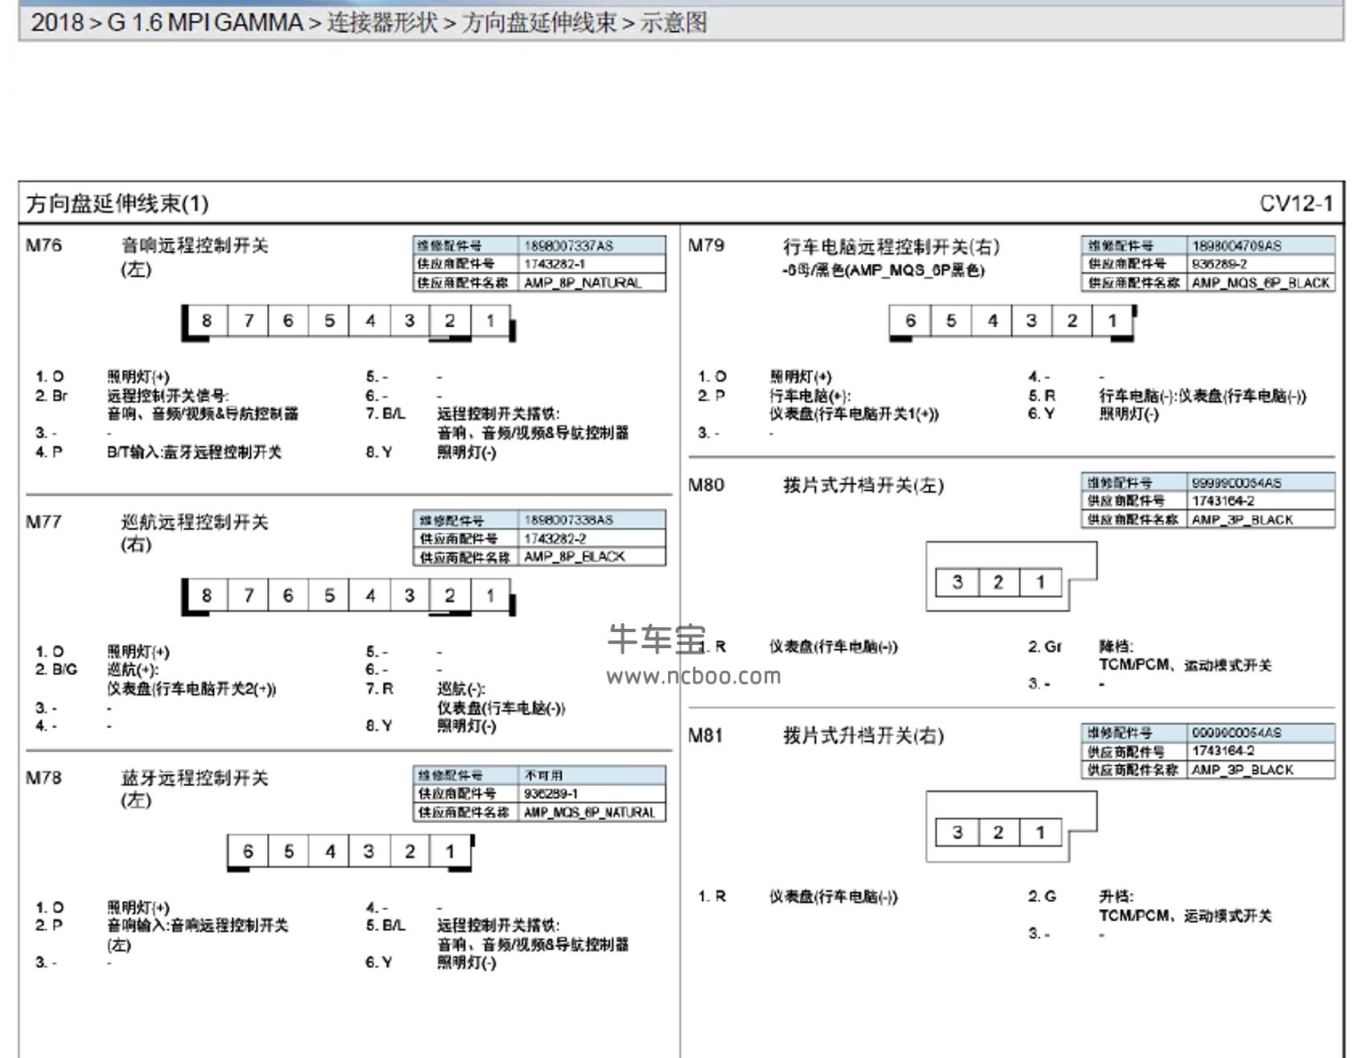The image size is (1370, 1058).
Task: Click the 2018 breadcrumb entry
Action: click(57, 23)
